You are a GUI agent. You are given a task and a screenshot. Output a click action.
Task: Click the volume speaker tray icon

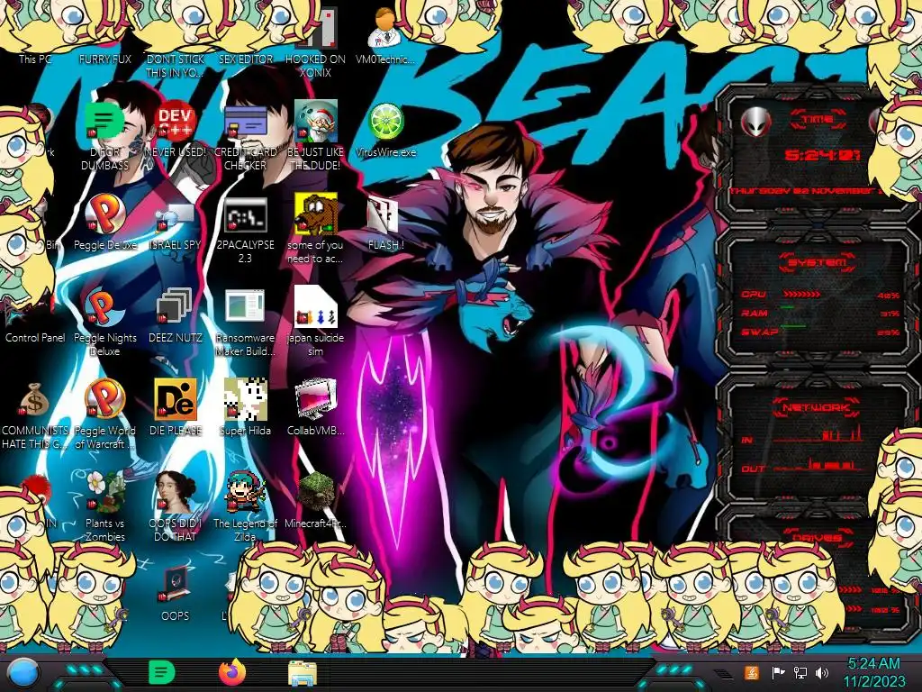point(822,673)
